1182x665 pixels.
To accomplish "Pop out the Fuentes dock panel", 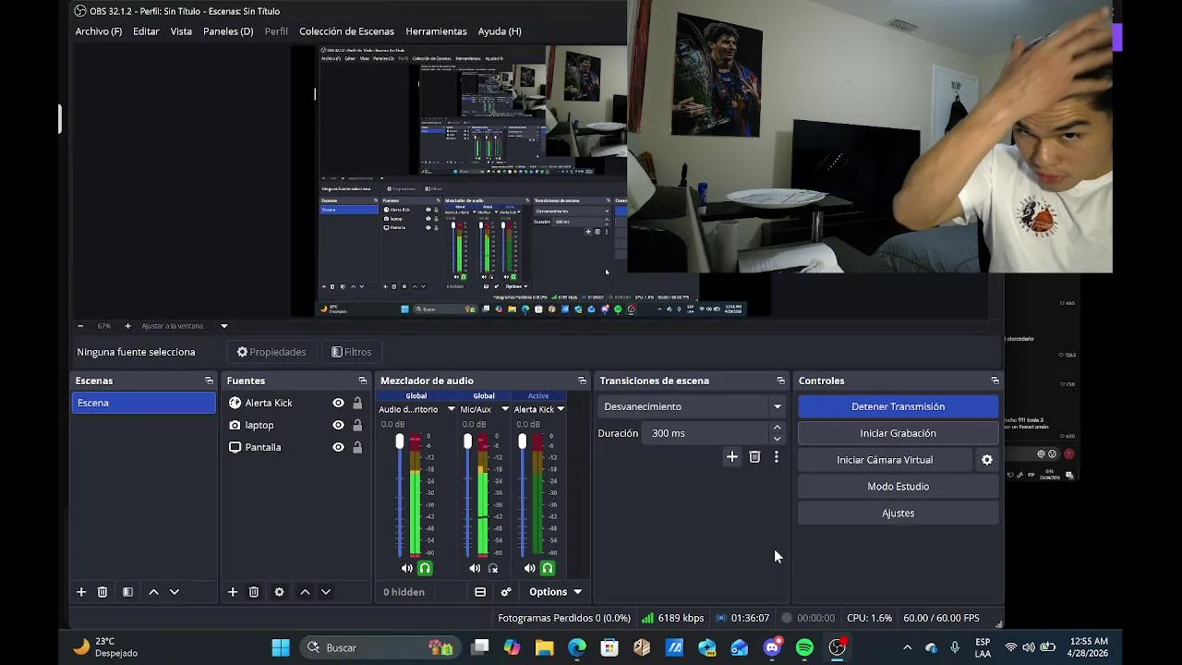I will (x=363, y=381).
